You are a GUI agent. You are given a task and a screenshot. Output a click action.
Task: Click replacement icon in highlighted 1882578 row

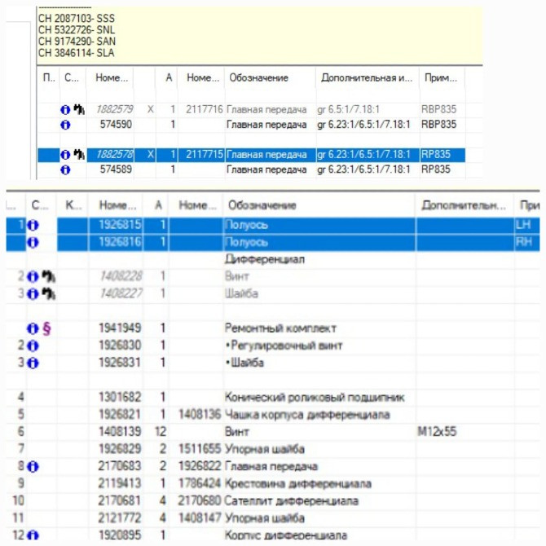79,154
